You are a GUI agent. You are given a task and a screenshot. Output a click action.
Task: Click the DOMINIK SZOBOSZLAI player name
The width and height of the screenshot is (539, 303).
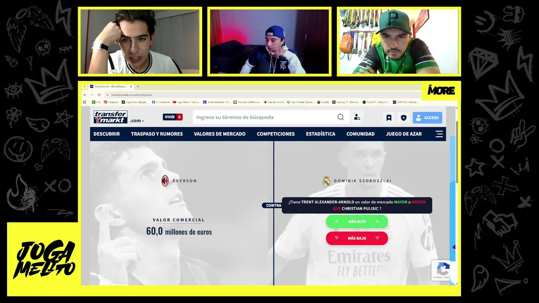tap(363, 181)
